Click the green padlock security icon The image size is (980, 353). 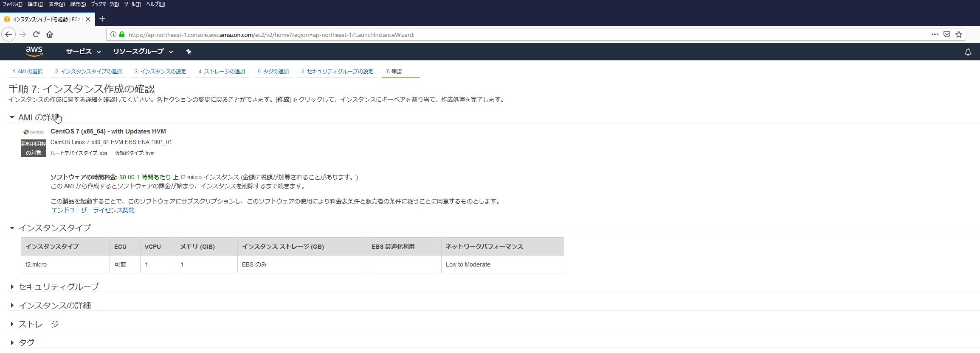[x=122, y=34]
